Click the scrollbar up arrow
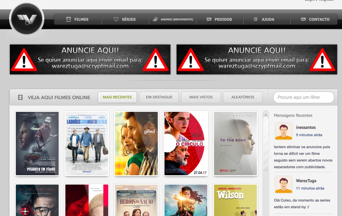Image resolution: width=342 pixels, height=216 pixels. 266,114
